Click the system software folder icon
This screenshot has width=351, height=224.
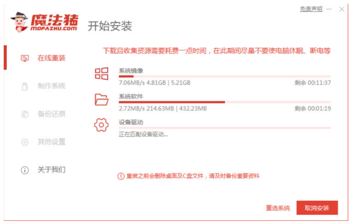click(101, 99)
